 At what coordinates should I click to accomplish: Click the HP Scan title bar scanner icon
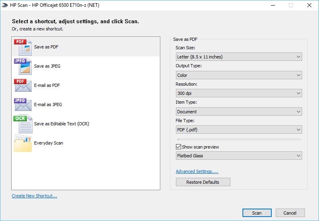pos(5,5)
